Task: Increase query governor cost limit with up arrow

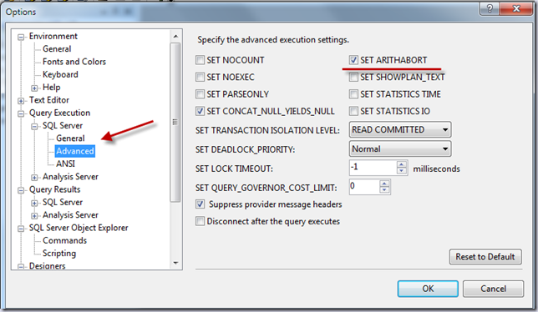Action: pos(384,184)
